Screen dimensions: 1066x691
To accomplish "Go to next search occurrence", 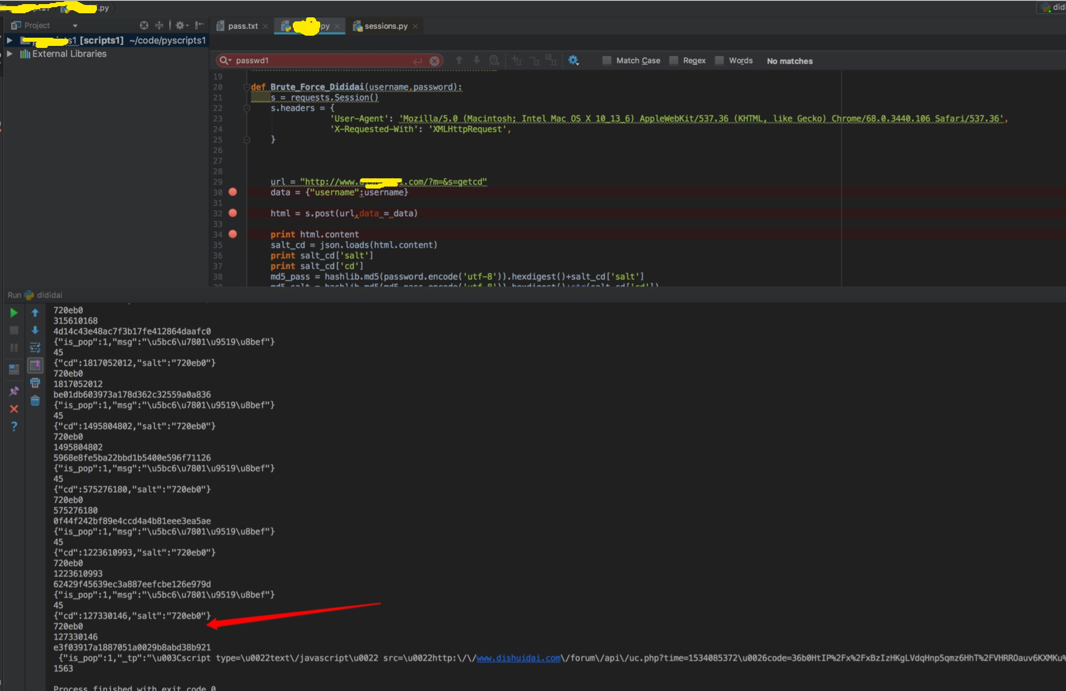I will (476, 60).
